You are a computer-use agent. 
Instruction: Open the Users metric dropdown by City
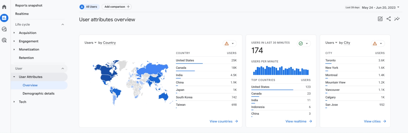(331, 43)
